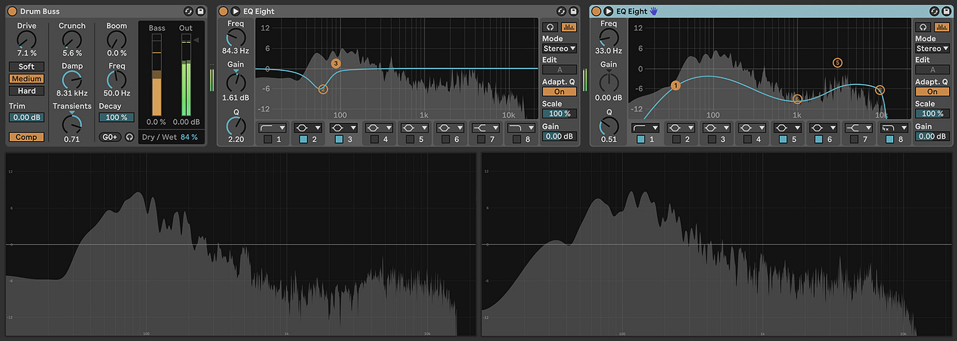Screen dimensions: 957x341
Task: Toggle spectrum analyzer in first EQ Eight
Action: click(568, 27)
